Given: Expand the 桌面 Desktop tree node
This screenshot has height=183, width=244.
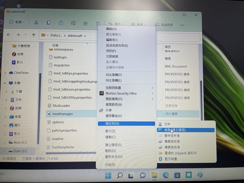Looking at the screenshot, I should (x=6, y=117).
